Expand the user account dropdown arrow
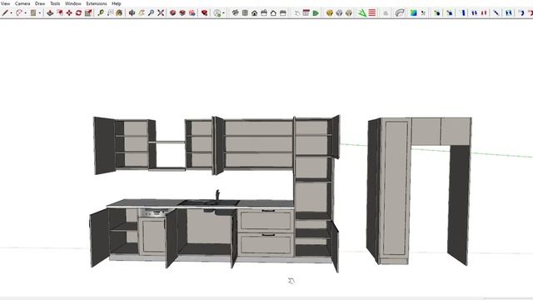This screenshot has height=300, width=533. point(223,13)
